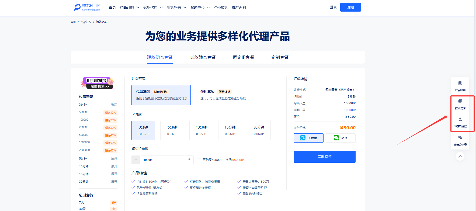The height and width of the screenshot is (211, 476).
Task: Select 支付宝 as payment method
Action: pyautogui.click(x=308, y=138)
